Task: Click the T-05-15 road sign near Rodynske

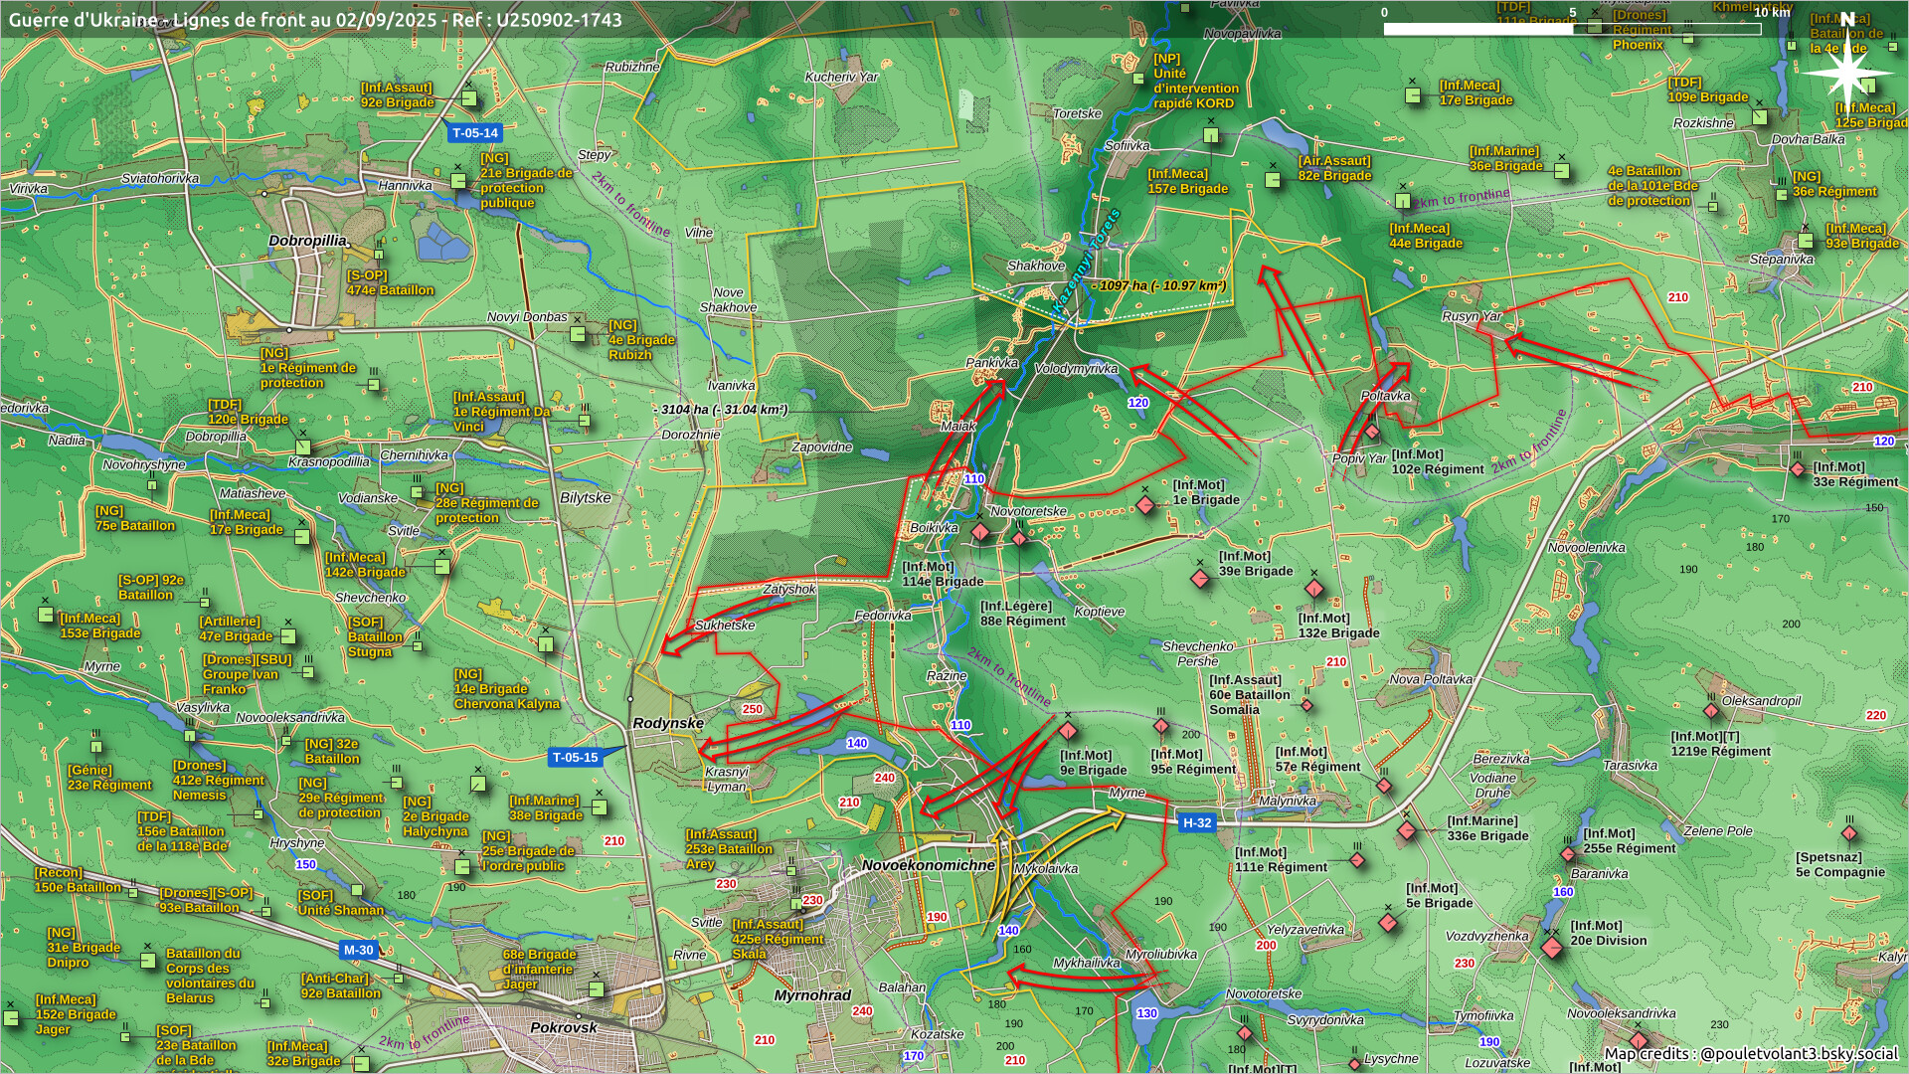Action: click(x=576, y=757)
